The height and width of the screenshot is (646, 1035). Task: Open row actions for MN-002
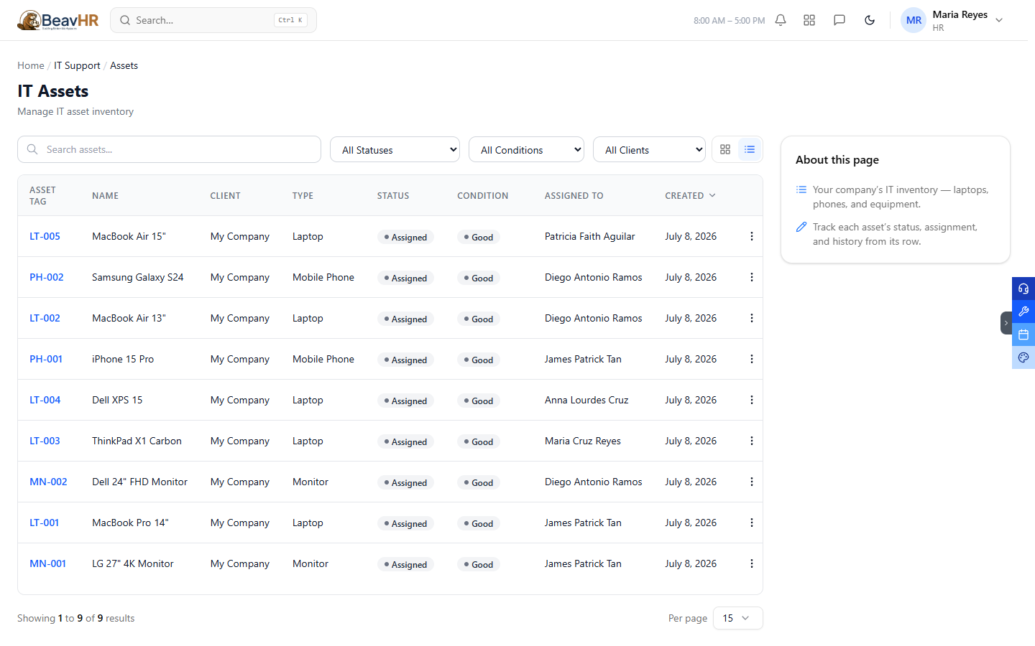click(x=752, y=482)
